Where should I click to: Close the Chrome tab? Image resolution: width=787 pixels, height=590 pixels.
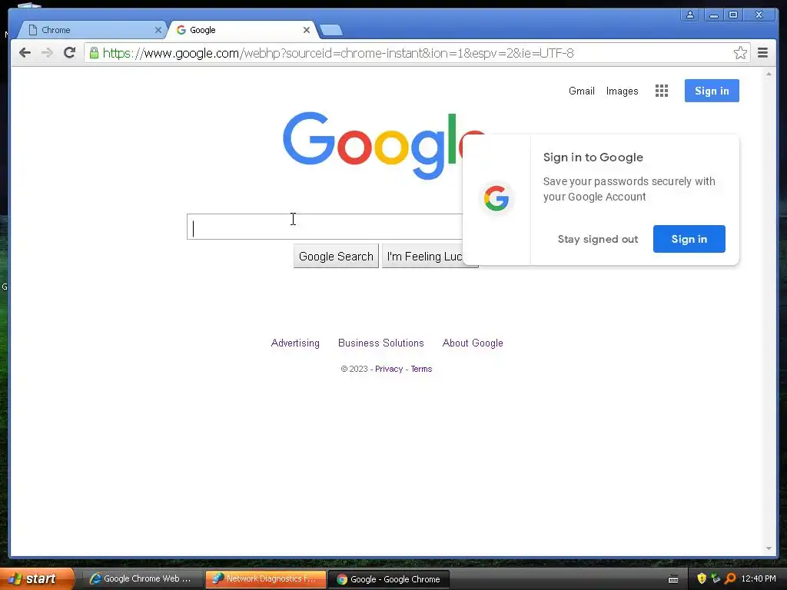coord(158,30)
